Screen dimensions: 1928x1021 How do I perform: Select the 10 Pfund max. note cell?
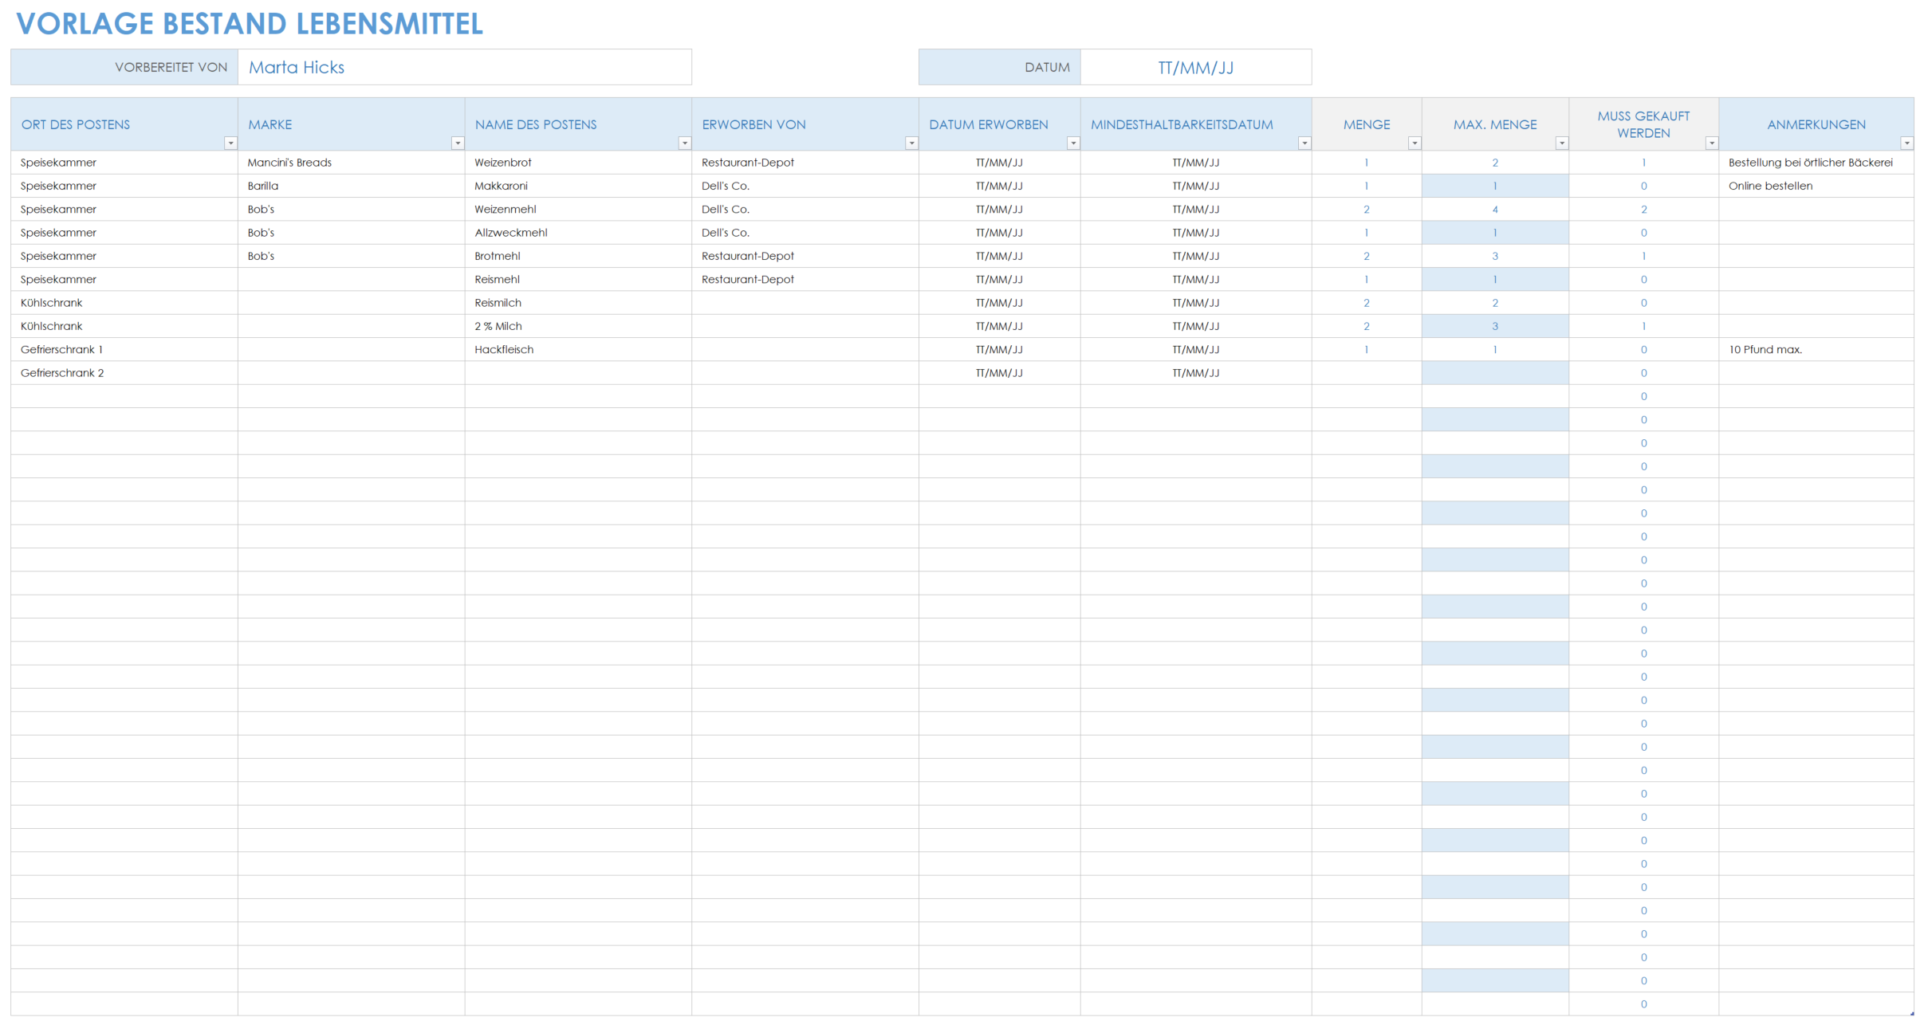pyautogui.click(x=1816, y=349)
